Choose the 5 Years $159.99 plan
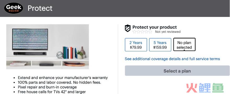 (160, 45)
